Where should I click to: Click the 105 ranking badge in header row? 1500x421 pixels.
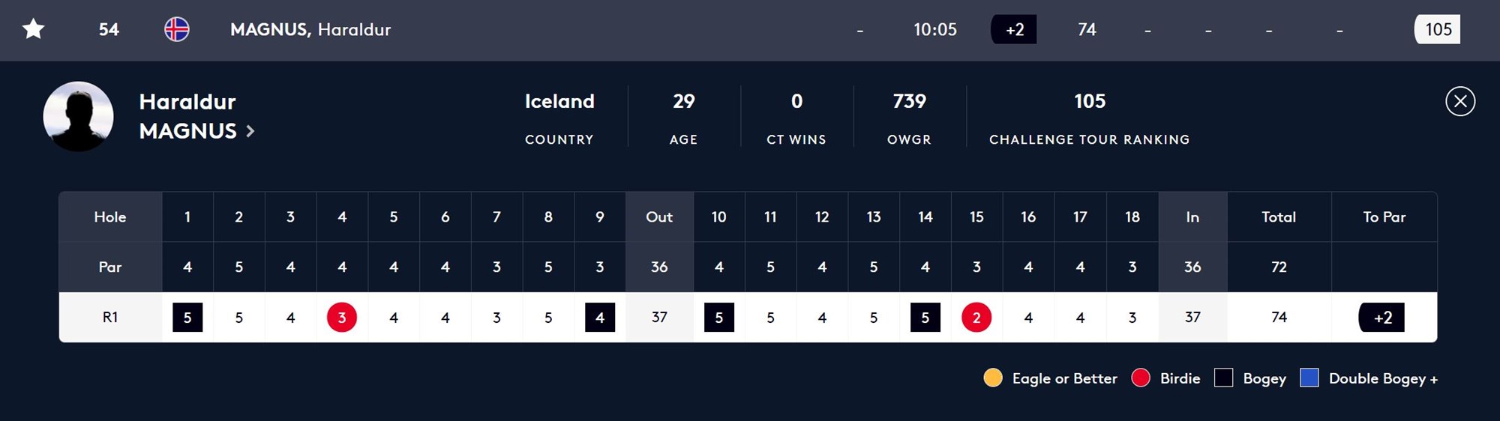point(1438,29)
